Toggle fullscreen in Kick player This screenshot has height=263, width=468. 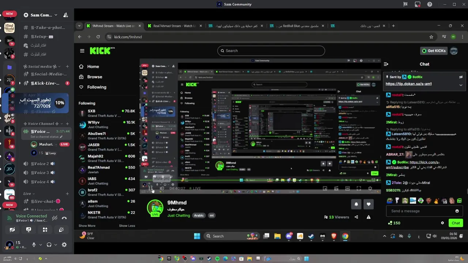pyautogui.click(x=359, y=188)
